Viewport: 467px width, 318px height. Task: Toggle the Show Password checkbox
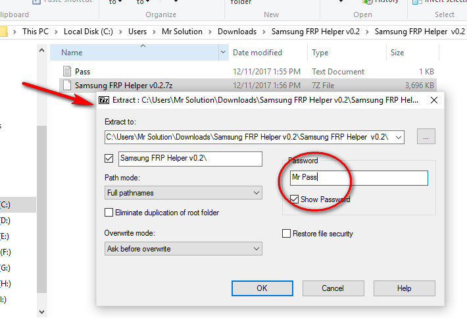294,199
